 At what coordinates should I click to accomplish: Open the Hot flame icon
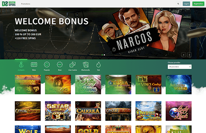point(98,65)
